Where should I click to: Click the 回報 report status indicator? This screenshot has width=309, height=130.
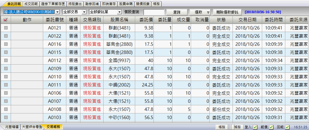click(x=287, y=127)
